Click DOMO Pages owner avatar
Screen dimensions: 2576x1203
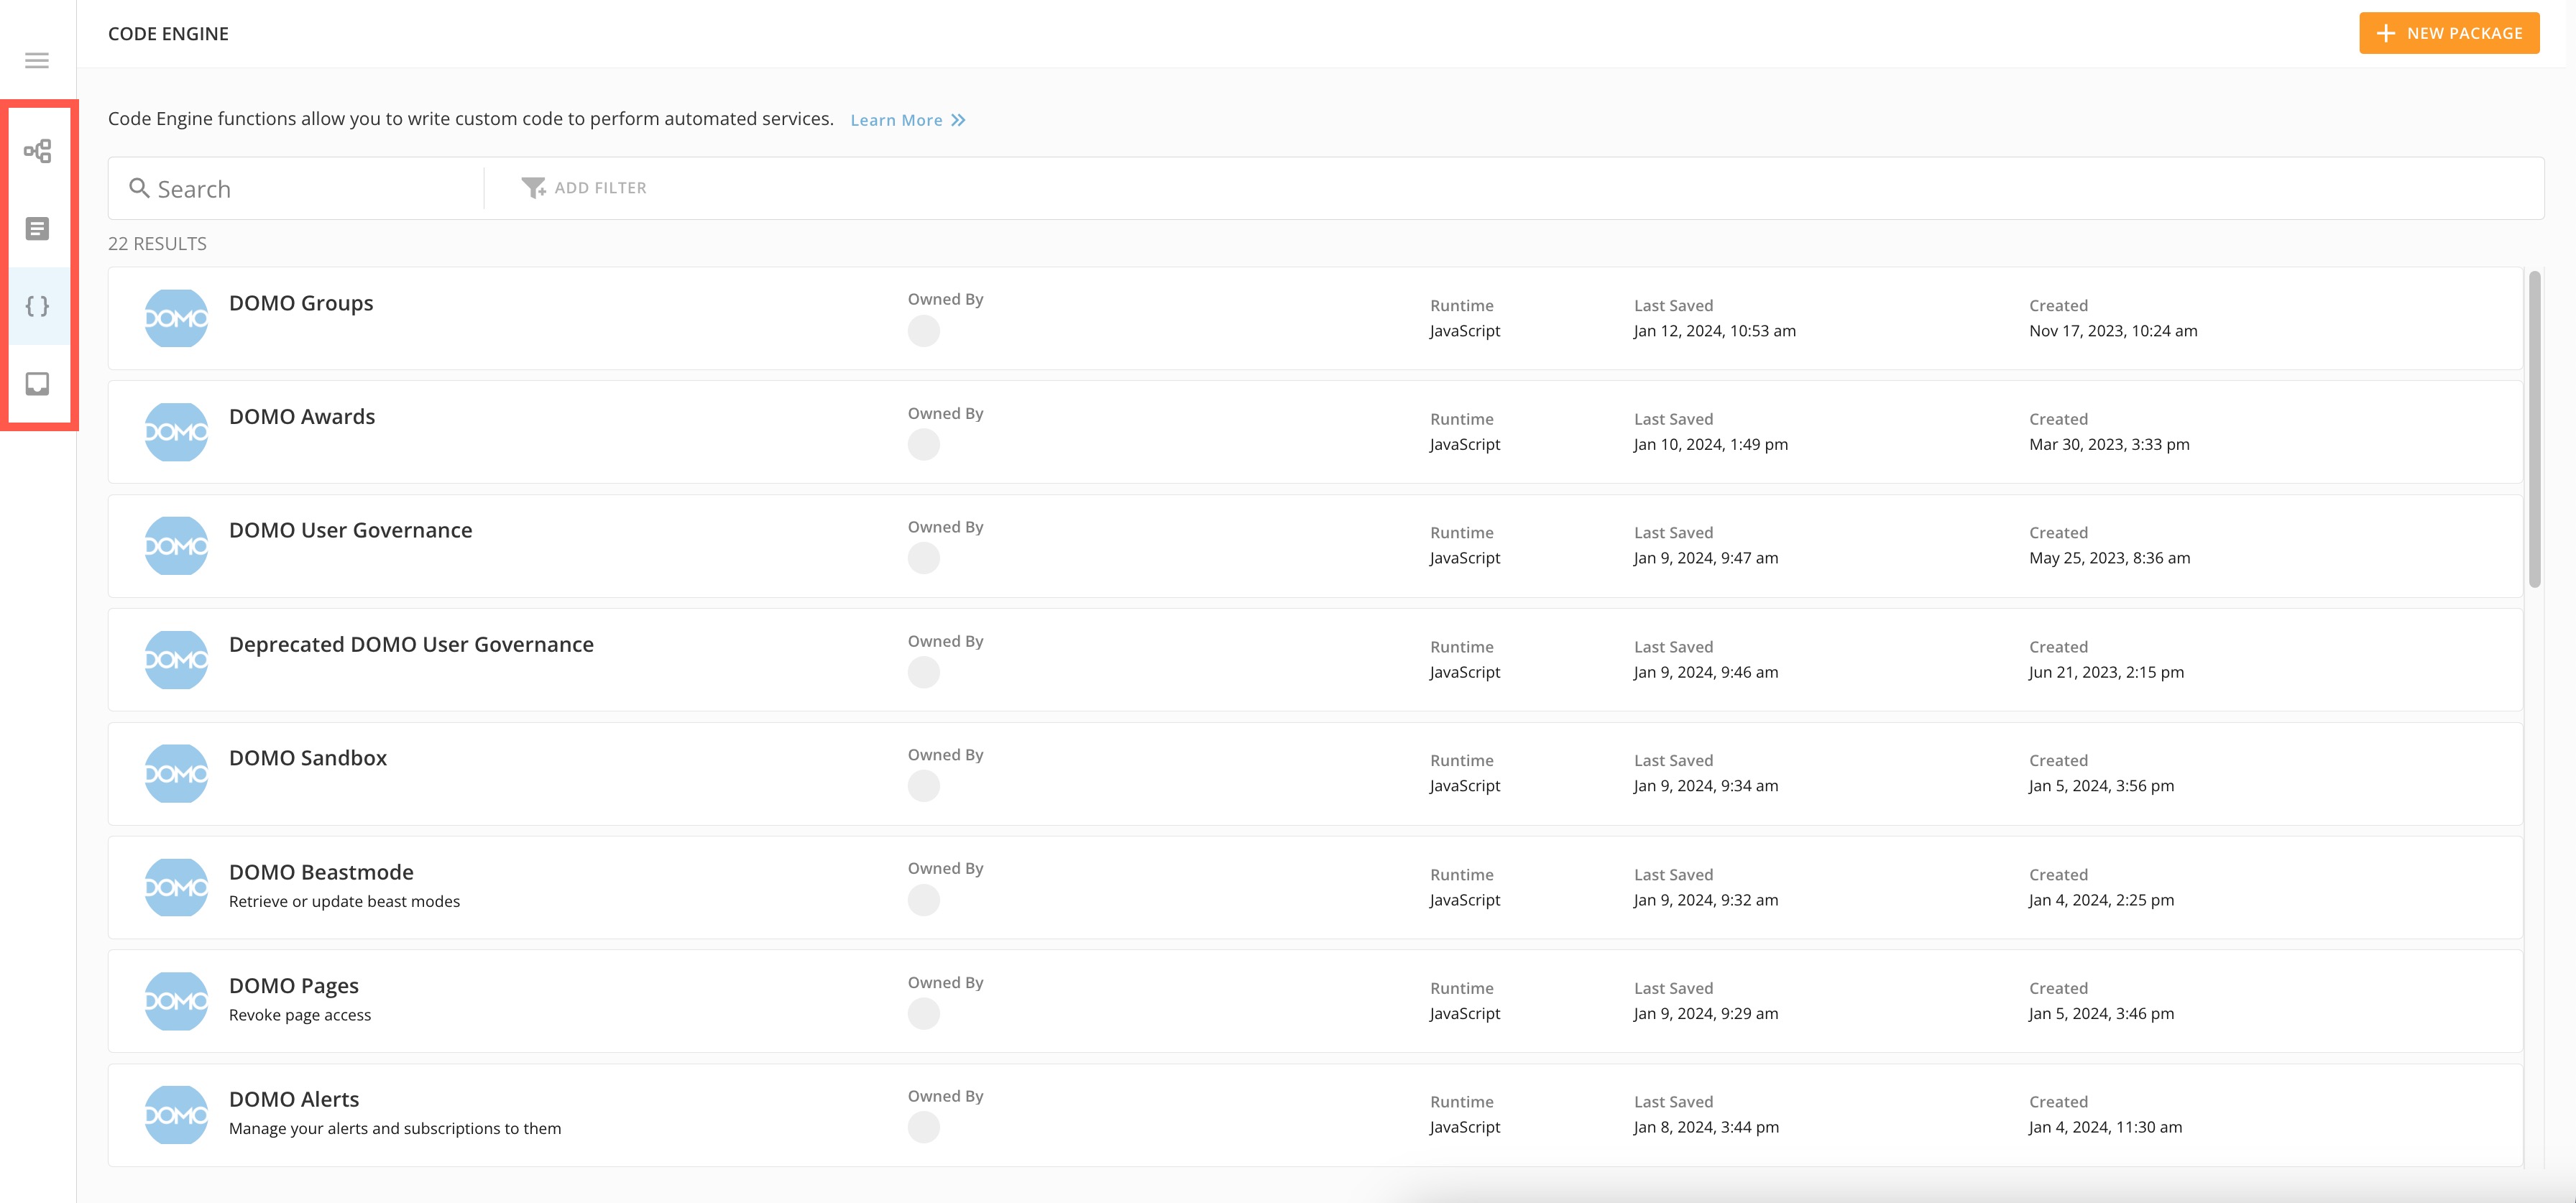923,1013
